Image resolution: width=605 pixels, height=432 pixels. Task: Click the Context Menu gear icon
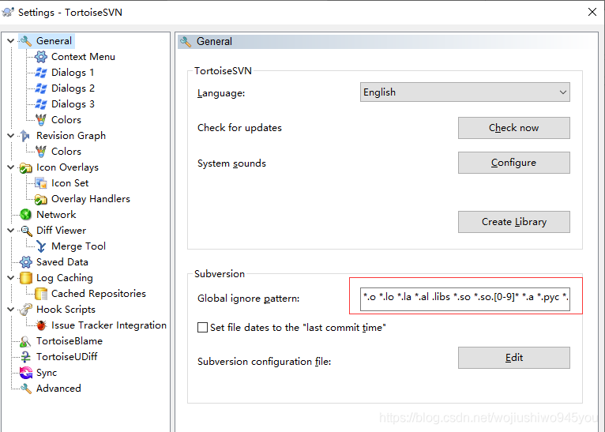click(x=41, y=57)
